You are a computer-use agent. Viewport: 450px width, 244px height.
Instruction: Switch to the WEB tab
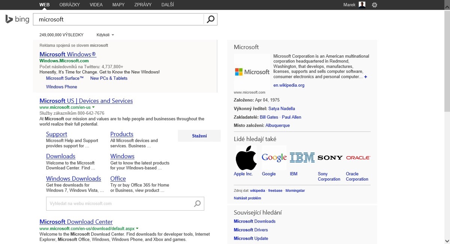[x=45, y=5]
